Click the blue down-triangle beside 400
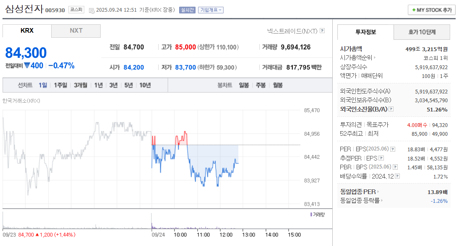The image size is (459, 246). (x=27, y=65)
